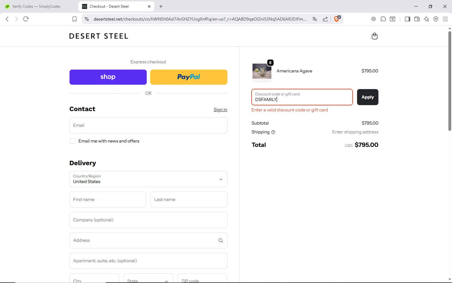Image resolution: width=452 pixels, height=283 pixels.
Task: Click the address search magnifier icon
Action: click(x=221, y=240)
